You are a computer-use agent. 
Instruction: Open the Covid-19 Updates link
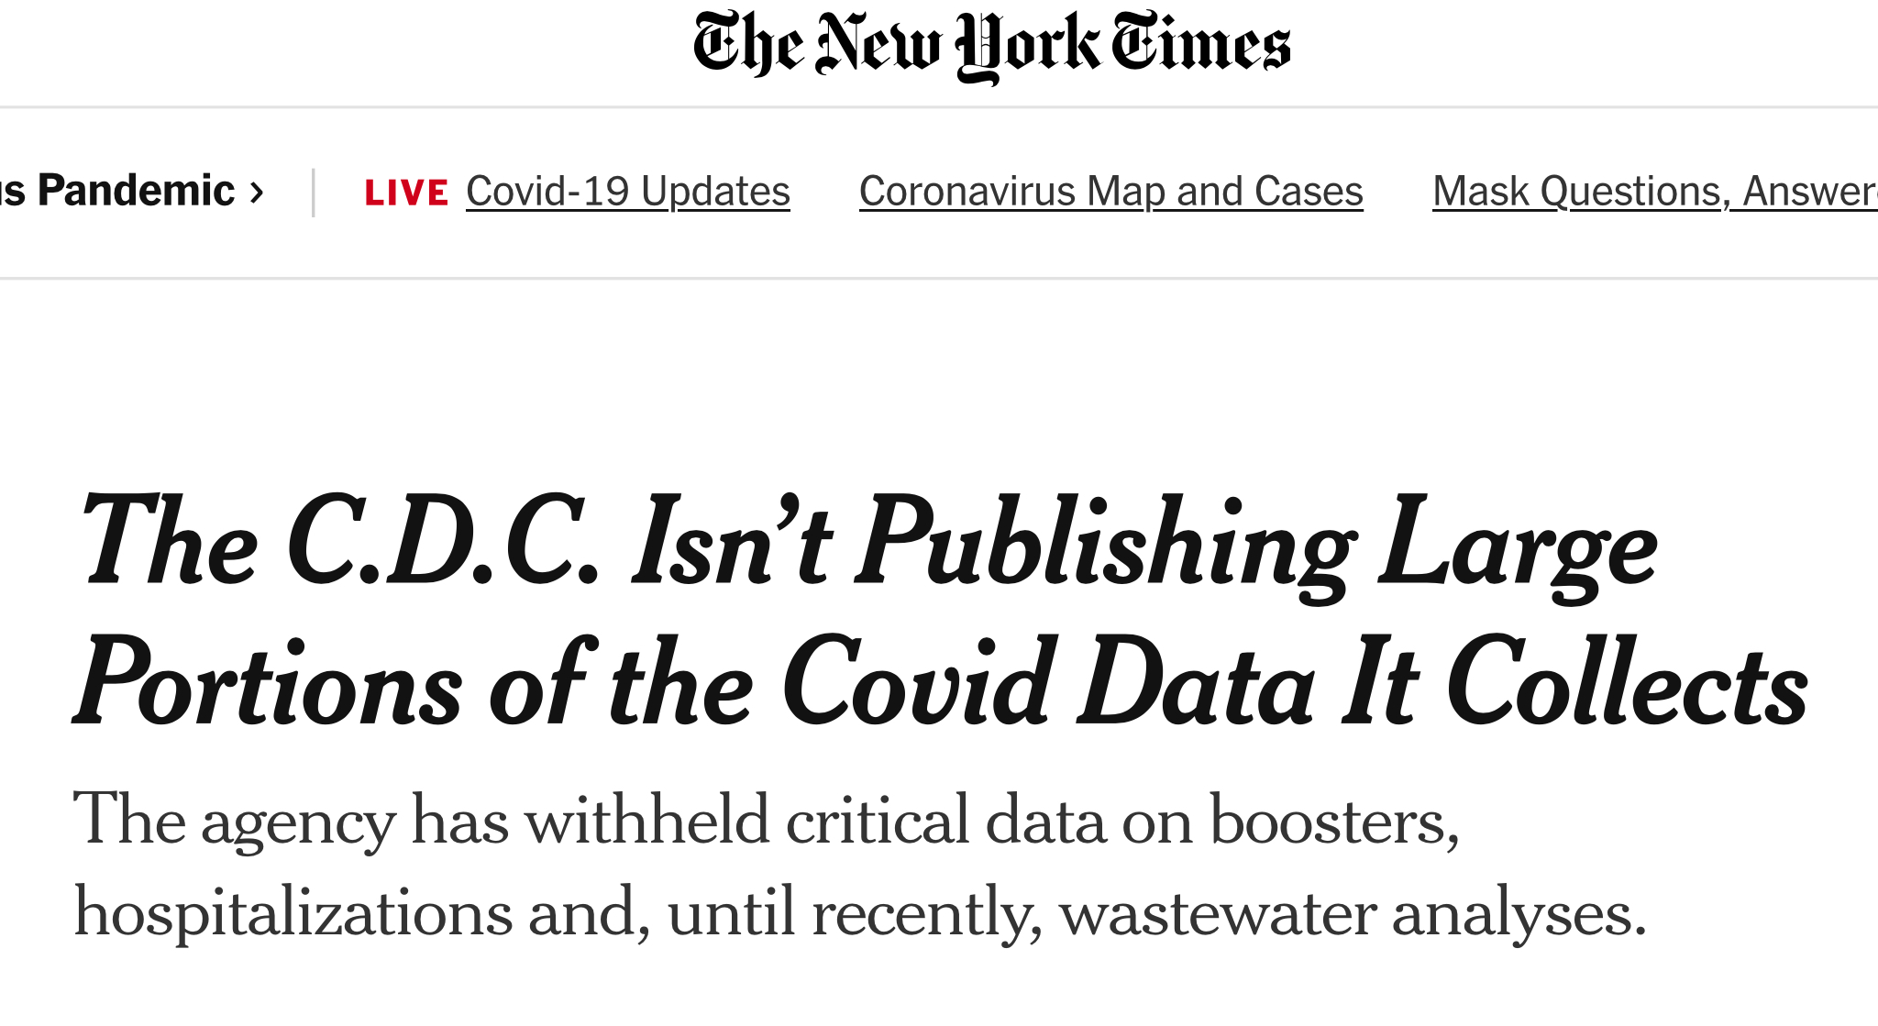click(x=628, y=192)
